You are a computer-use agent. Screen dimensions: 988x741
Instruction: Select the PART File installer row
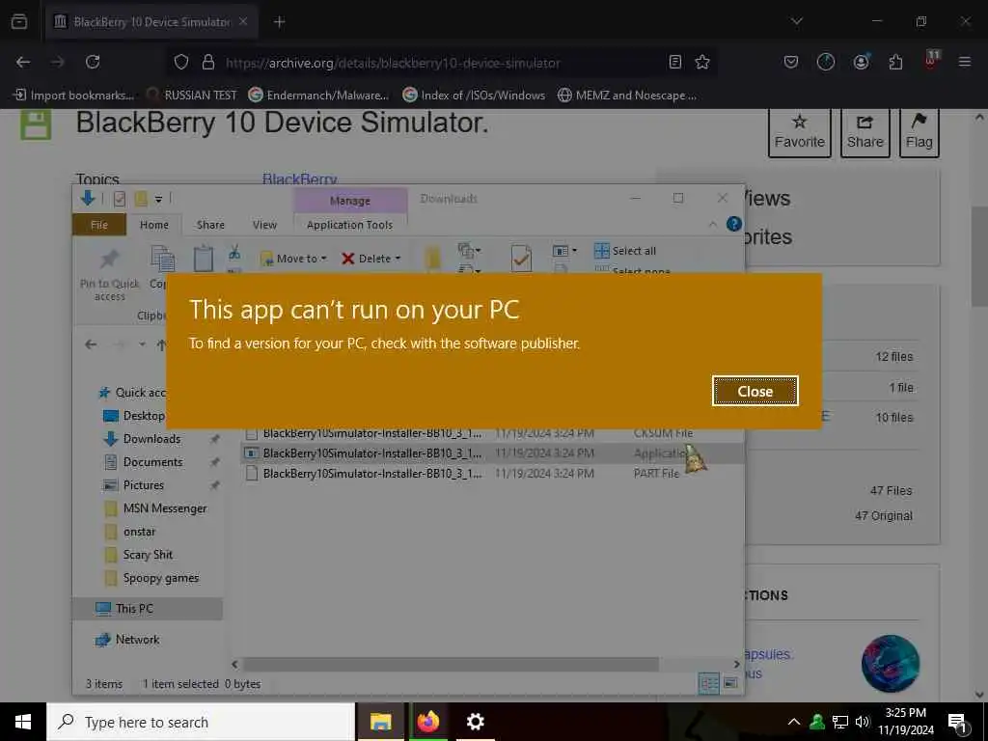(491, 473)
